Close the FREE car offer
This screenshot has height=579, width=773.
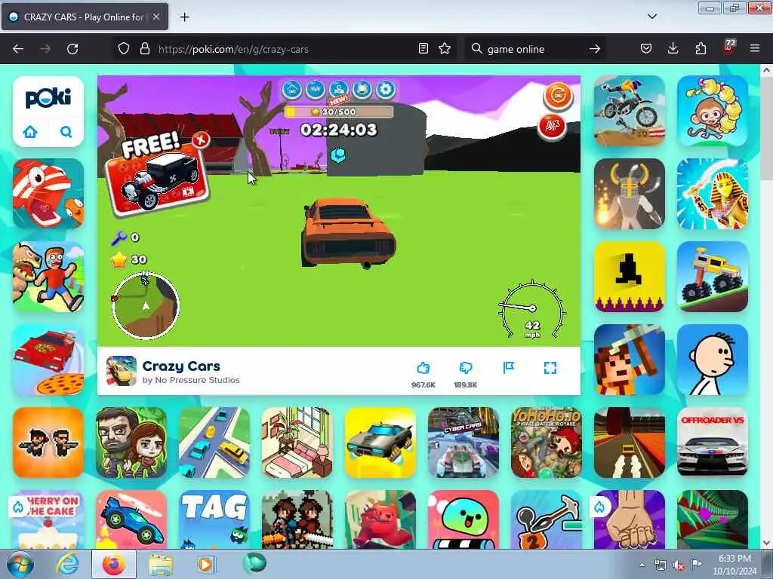(x=201, y=139)
